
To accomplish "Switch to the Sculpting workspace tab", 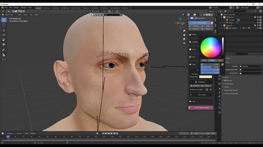I will click(55, 8).
